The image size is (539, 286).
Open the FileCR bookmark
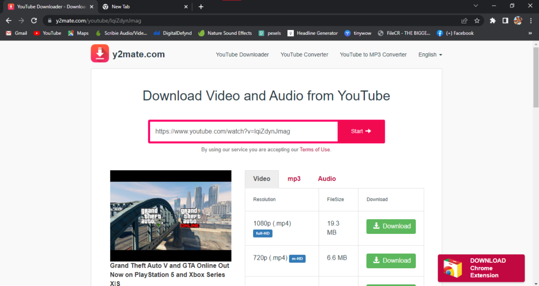point(404,33)
